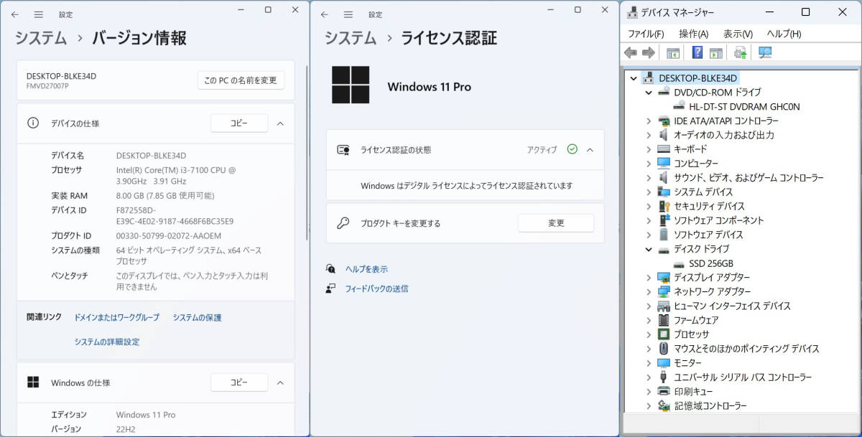Expand the IDE ATA/ATAPI controllers category
The width and height of the screenshot is (862, 437).
648,121
